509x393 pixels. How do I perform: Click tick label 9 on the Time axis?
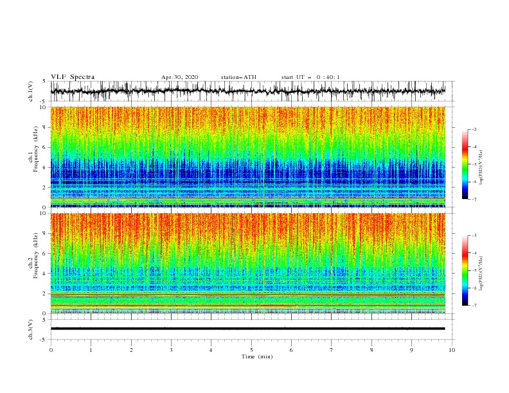point(411,350)
